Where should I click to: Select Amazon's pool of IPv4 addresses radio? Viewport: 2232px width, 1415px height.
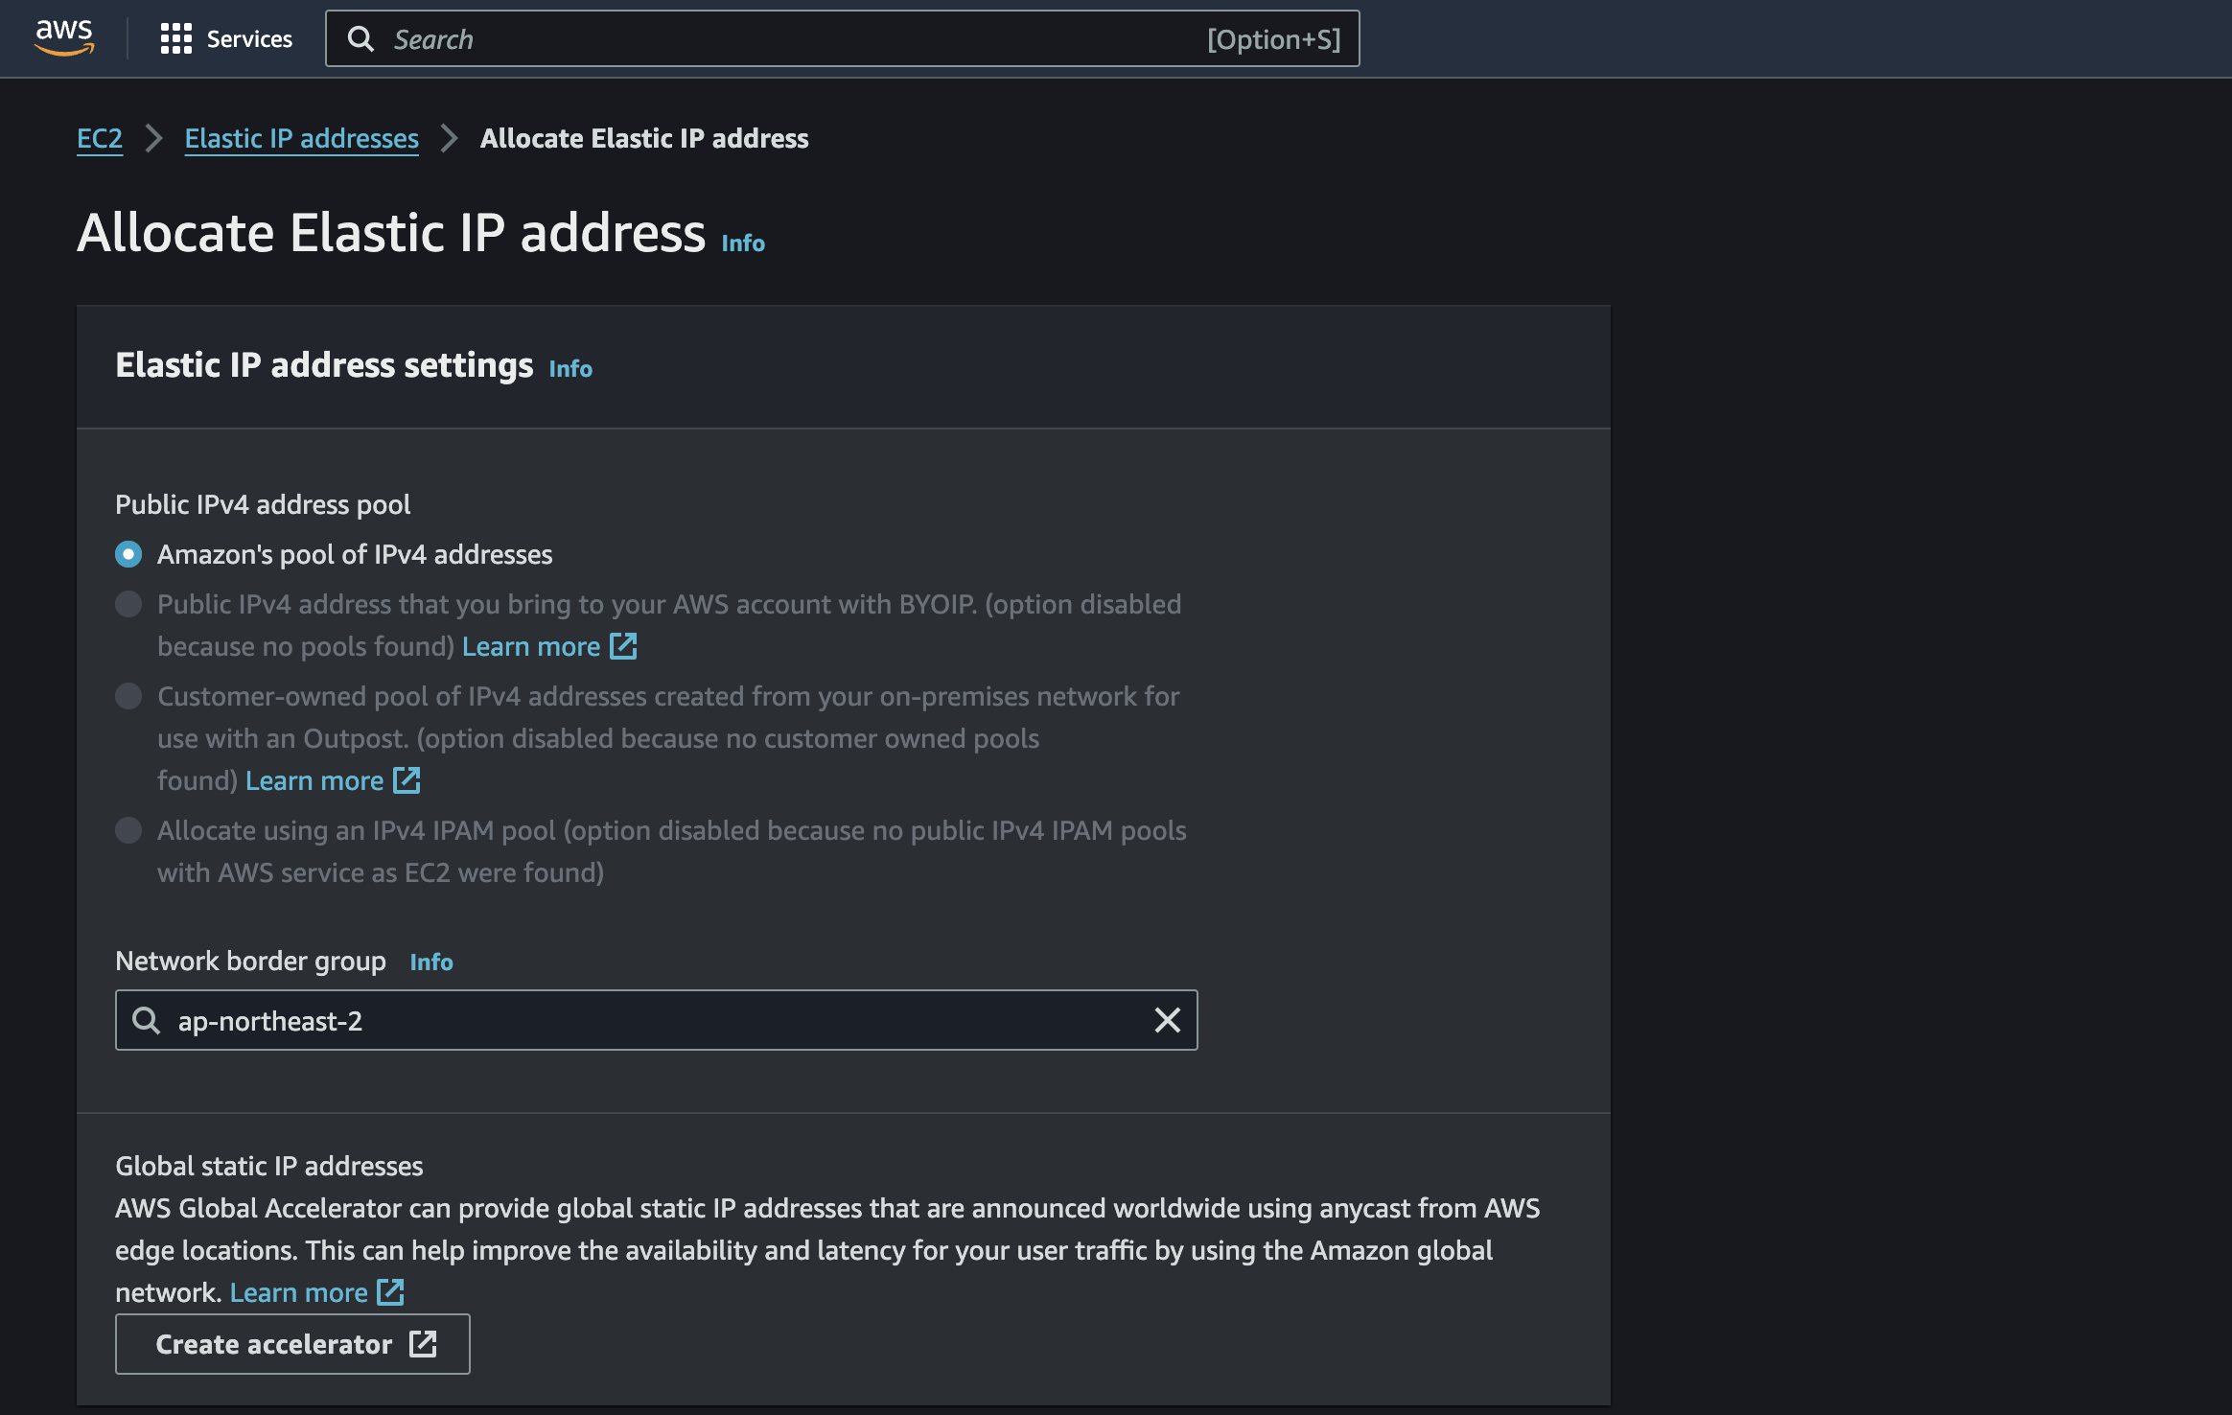pos(128,554)
